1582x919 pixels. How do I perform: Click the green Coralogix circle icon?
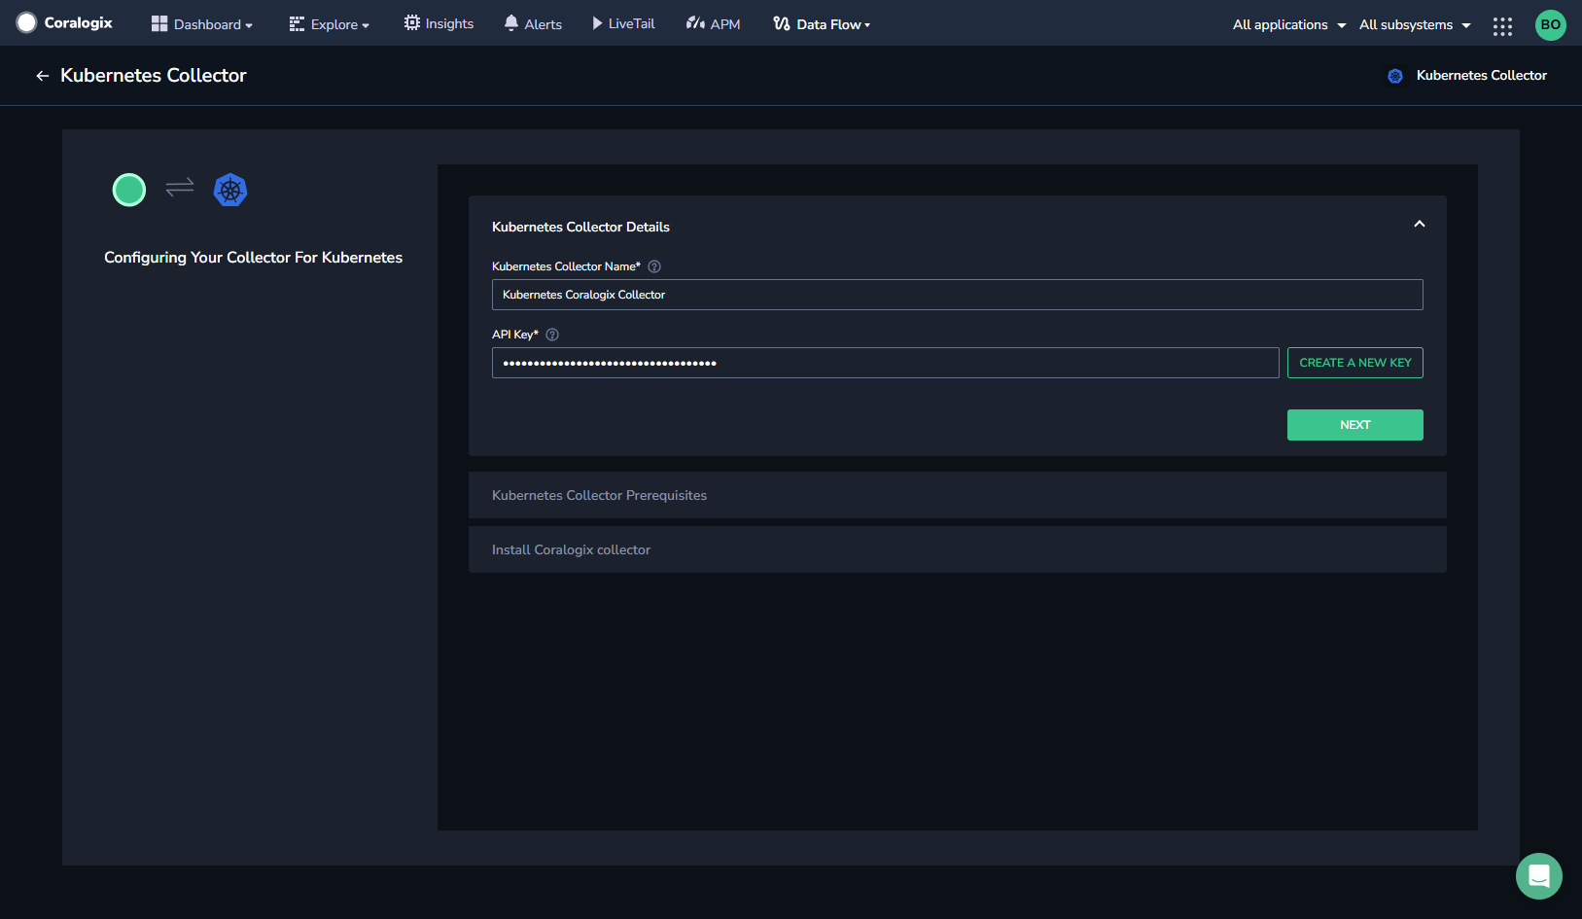click(129, 190)
